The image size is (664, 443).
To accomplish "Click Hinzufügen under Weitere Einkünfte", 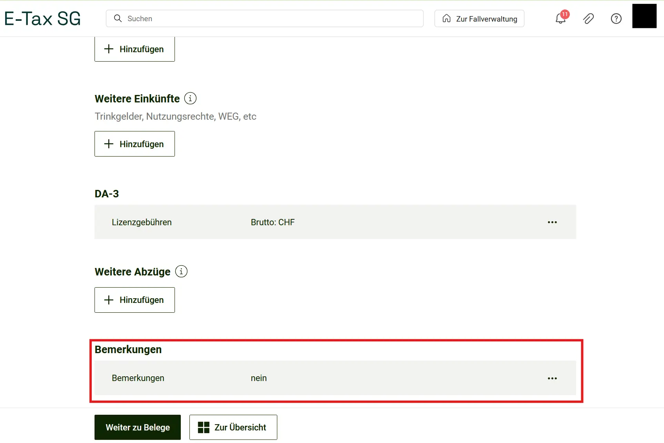I will [134, 144].
